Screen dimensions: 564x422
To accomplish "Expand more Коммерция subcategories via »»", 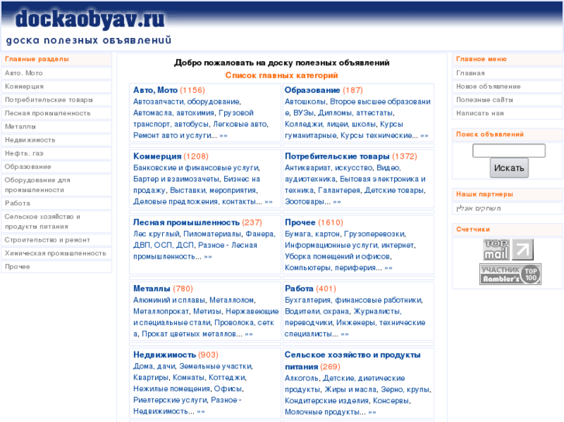I will pyautogui.click(x=268, y=202).
